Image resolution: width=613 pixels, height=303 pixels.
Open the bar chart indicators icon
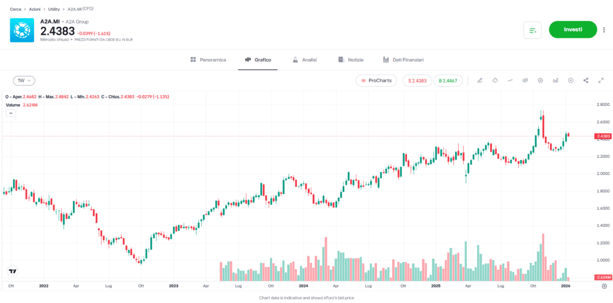(556, 81)
